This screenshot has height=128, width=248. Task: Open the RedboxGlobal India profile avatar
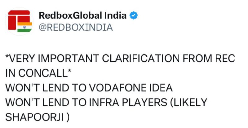click(20, 21)
